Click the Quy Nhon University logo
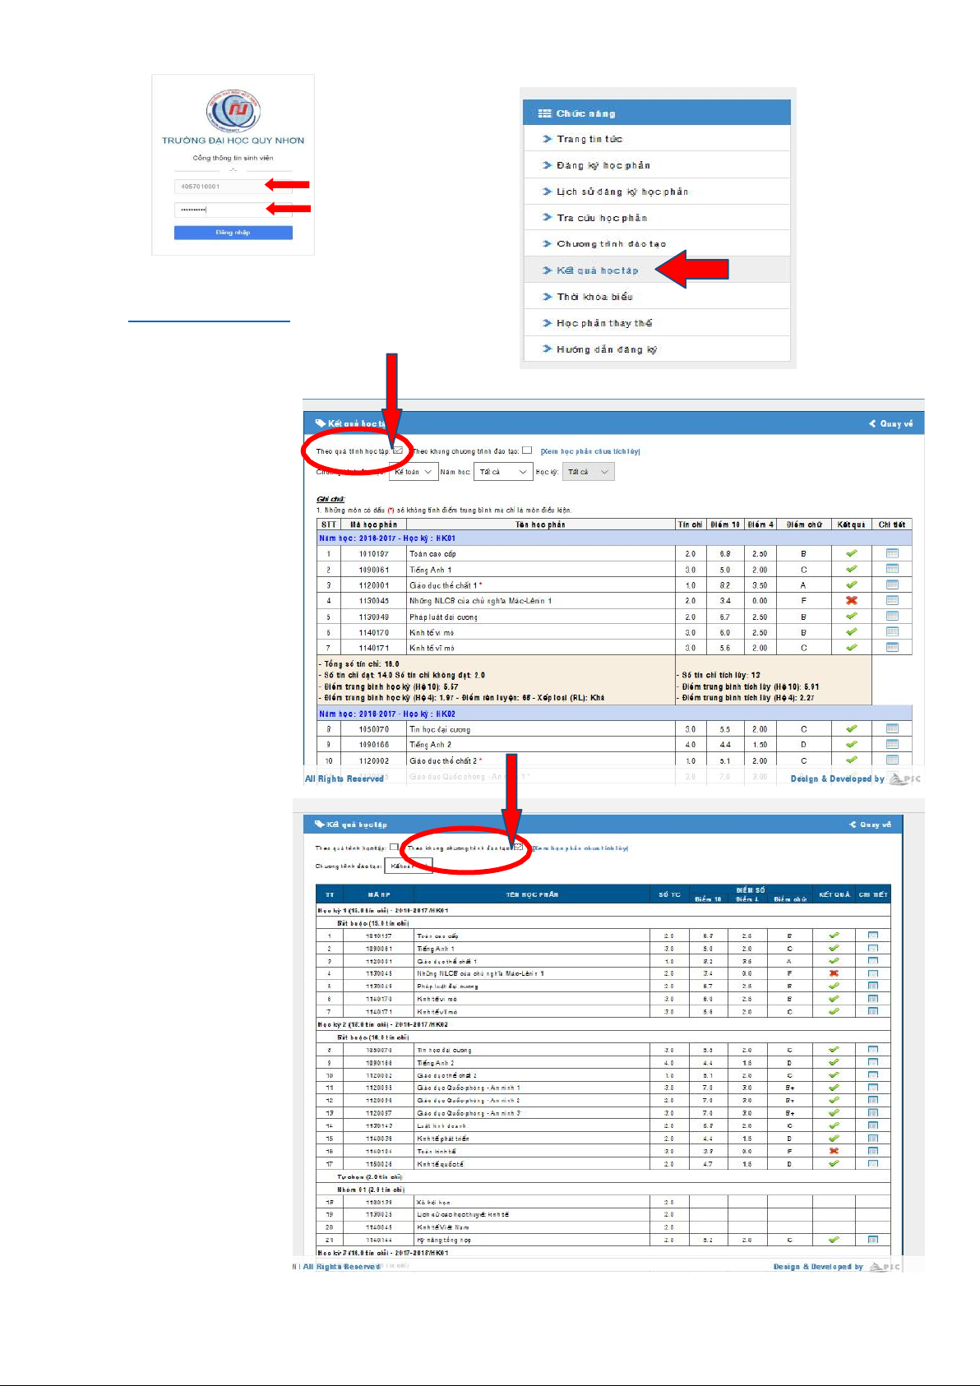 coord(233,111)
